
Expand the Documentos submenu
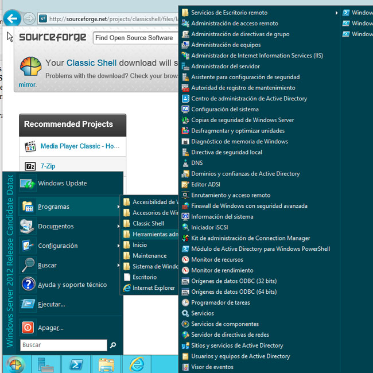click(x=56, y=226)
